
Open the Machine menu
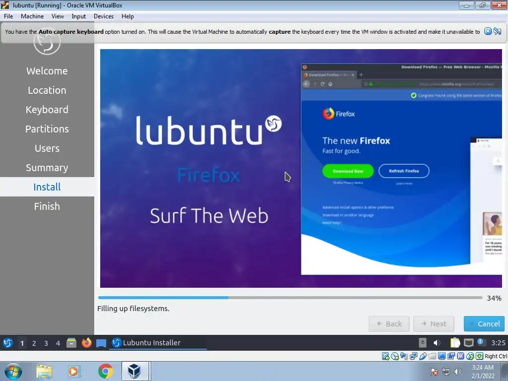(32, 16)
